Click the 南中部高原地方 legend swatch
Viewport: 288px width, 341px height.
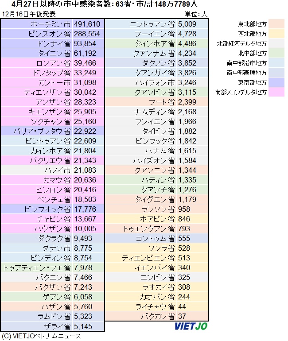pos(276,73)
